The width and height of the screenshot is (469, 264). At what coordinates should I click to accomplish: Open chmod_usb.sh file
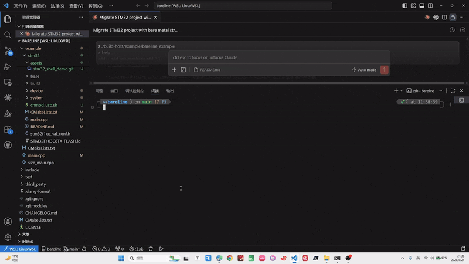click(43, 105)
